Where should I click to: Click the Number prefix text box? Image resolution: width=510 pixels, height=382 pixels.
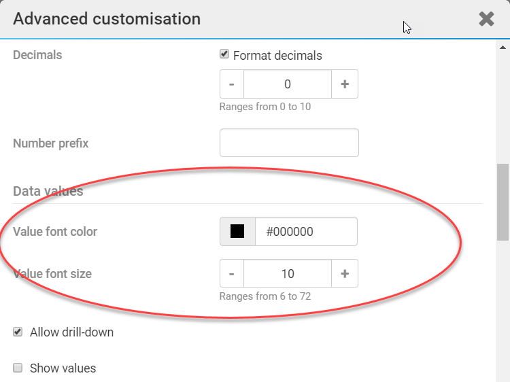[x=289, y=143]
